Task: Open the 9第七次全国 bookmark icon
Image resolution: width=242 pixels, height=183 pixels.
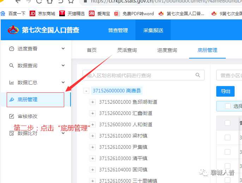Action: click(x=214, y=14)
